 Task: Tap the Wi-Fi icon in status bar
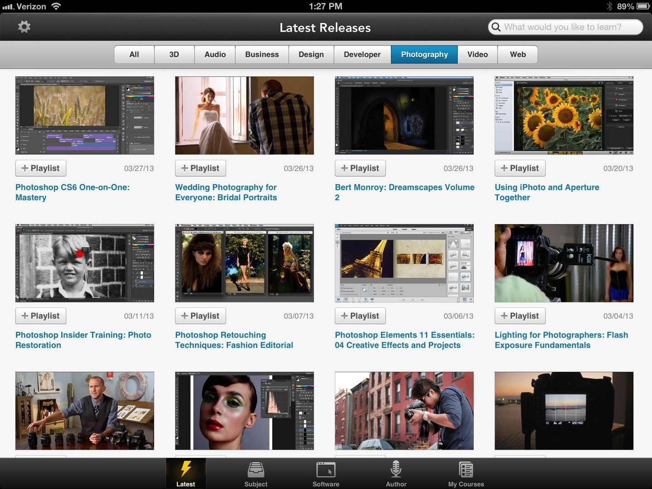[56, 6]
